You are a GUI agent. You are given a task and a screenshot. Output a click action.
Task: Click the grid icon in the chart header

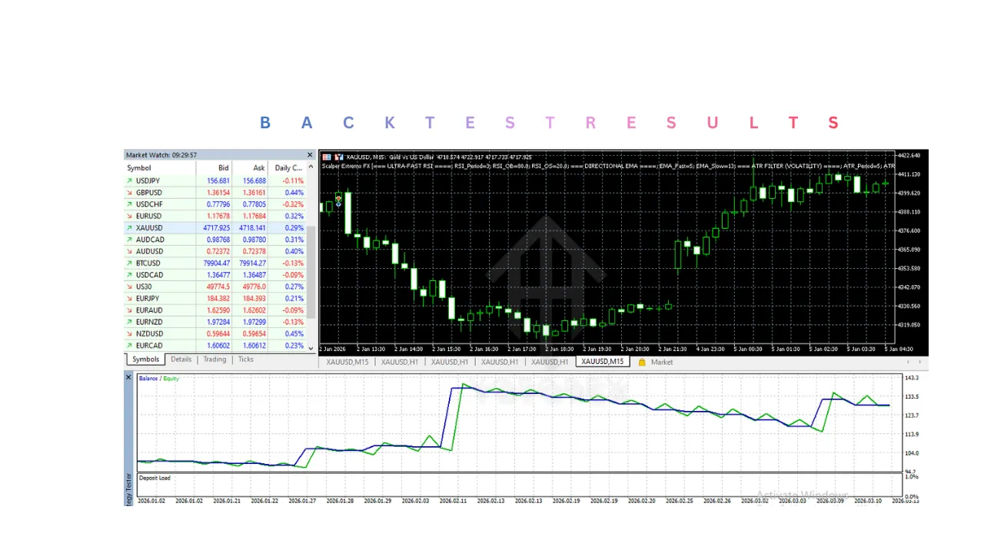pos(327,157)
